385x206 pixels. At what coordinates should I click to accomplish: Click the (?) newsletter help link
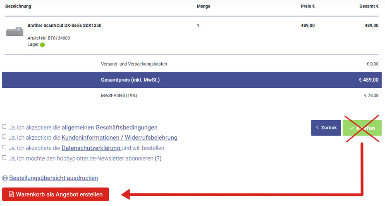click(158, 159)
